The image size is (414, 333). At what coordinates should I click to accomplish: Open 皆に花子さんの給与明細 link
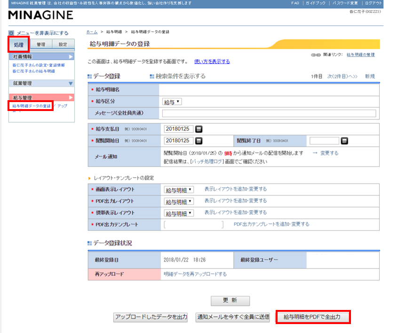click(33, 71)
